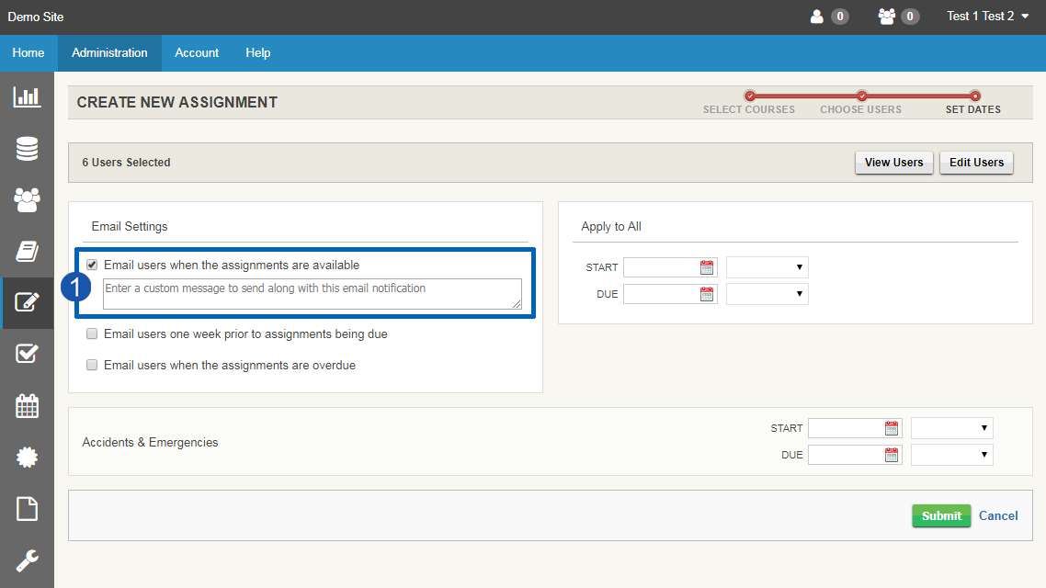The height and width of the screenshot is (588, 1046).
Task: Open the wrench tools sidebar icon
Action: click(27, 560)
